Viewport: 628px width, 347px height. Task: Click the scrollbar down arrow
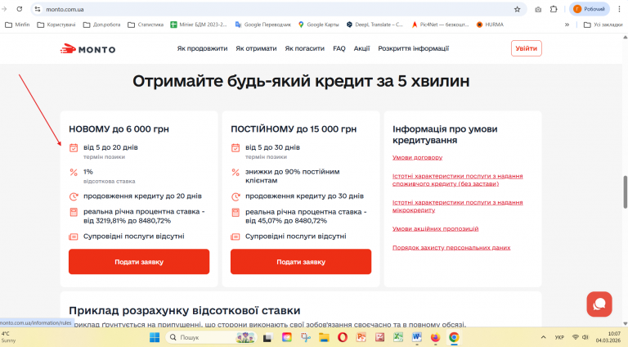tap(625, 323)
